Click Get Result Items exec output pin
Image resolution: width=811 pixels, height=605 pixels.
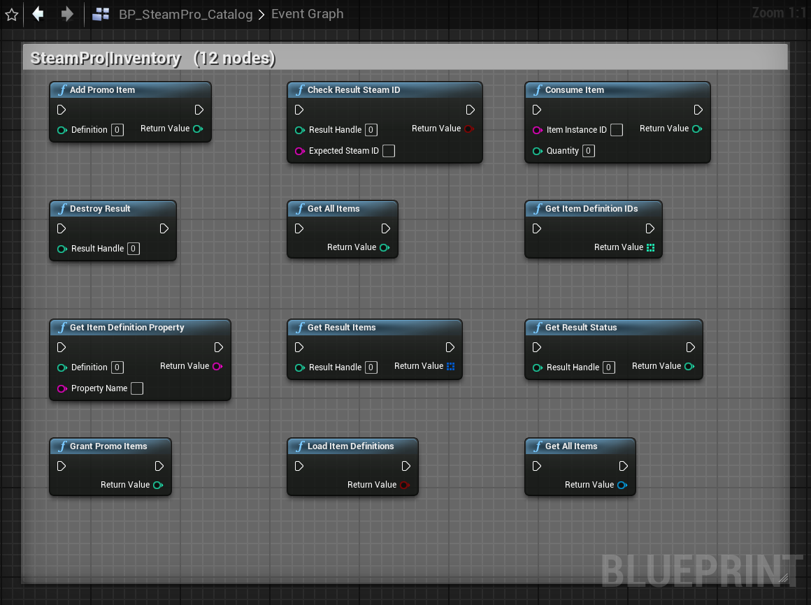[450, 347]
